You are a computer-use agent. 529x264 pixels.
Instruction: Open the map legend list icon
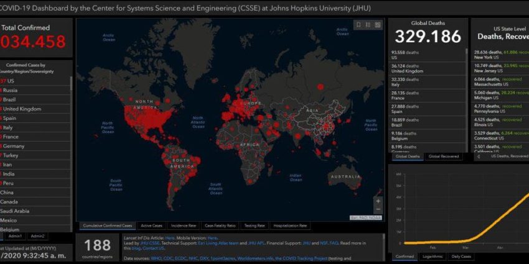pos(368,25)
